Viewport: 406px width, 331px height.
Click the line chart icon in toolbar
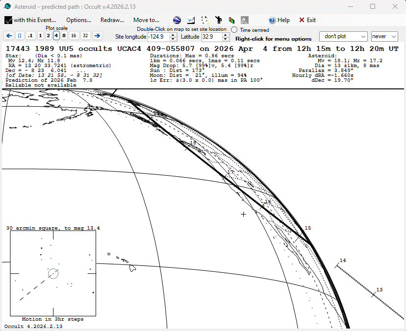[x=191, y=20]
